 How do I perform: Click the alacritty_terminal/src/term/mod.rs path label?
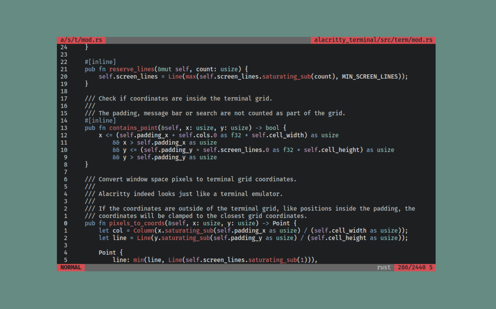coord(373,40)
